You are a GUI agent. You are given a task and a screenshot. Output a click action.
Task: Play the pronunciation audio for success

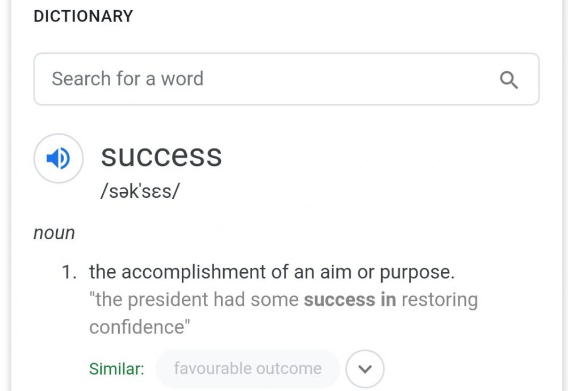(x=58, y=159)
